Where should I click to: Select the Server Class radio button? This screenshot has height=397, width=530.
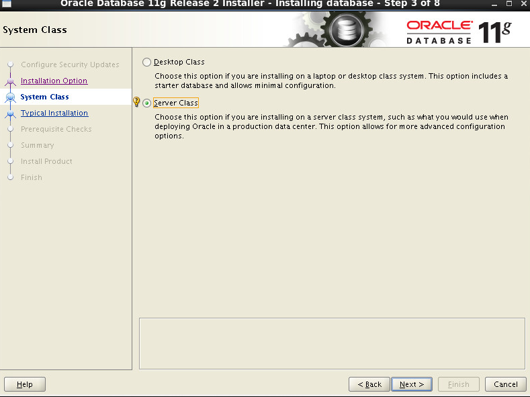pos(146,103)
